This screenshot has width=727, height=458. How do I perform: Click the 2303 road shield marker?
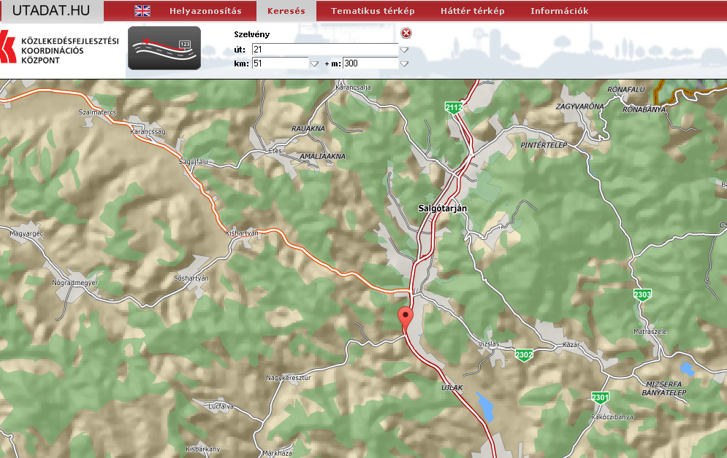[x=642, y=295]
